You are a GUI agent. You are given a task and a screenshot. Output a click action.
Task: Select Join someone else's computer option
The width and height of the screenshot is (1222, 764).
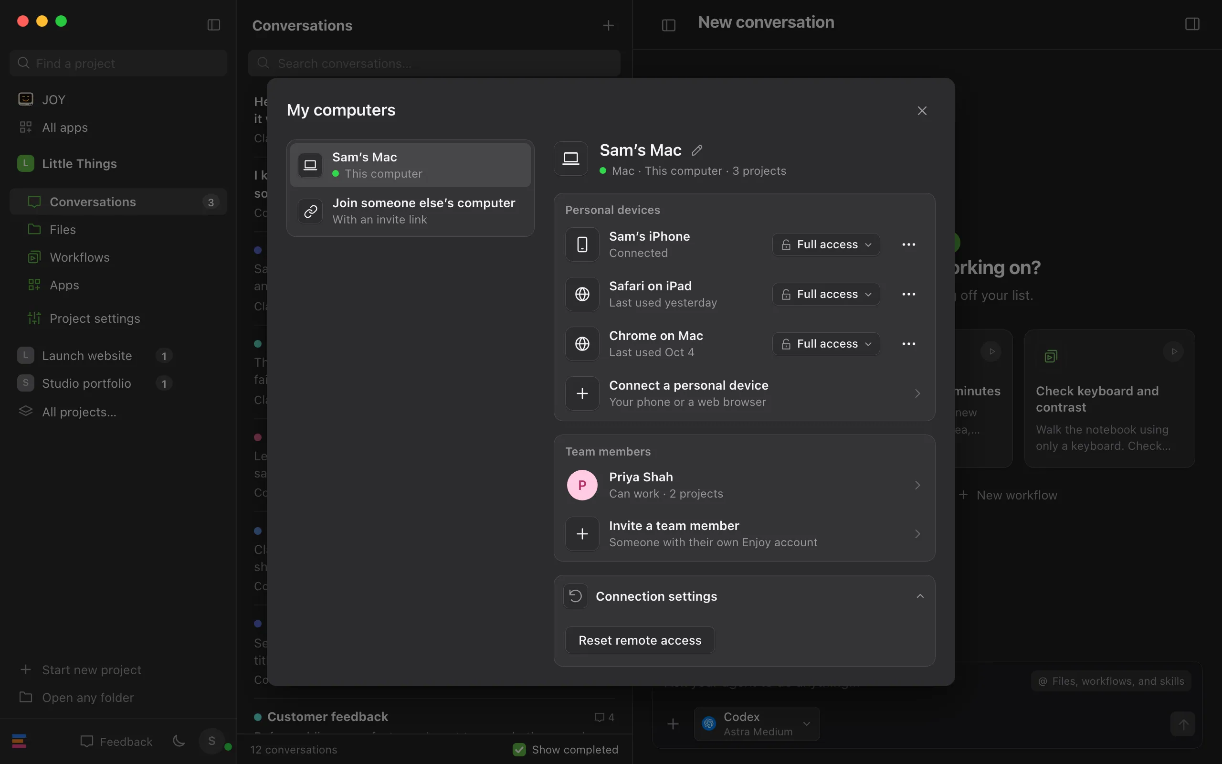pos(410,211)
